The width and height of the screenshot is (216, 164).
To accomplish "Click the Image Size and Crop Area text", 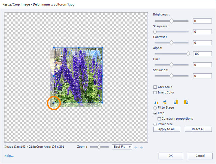I will pos(35,147).
